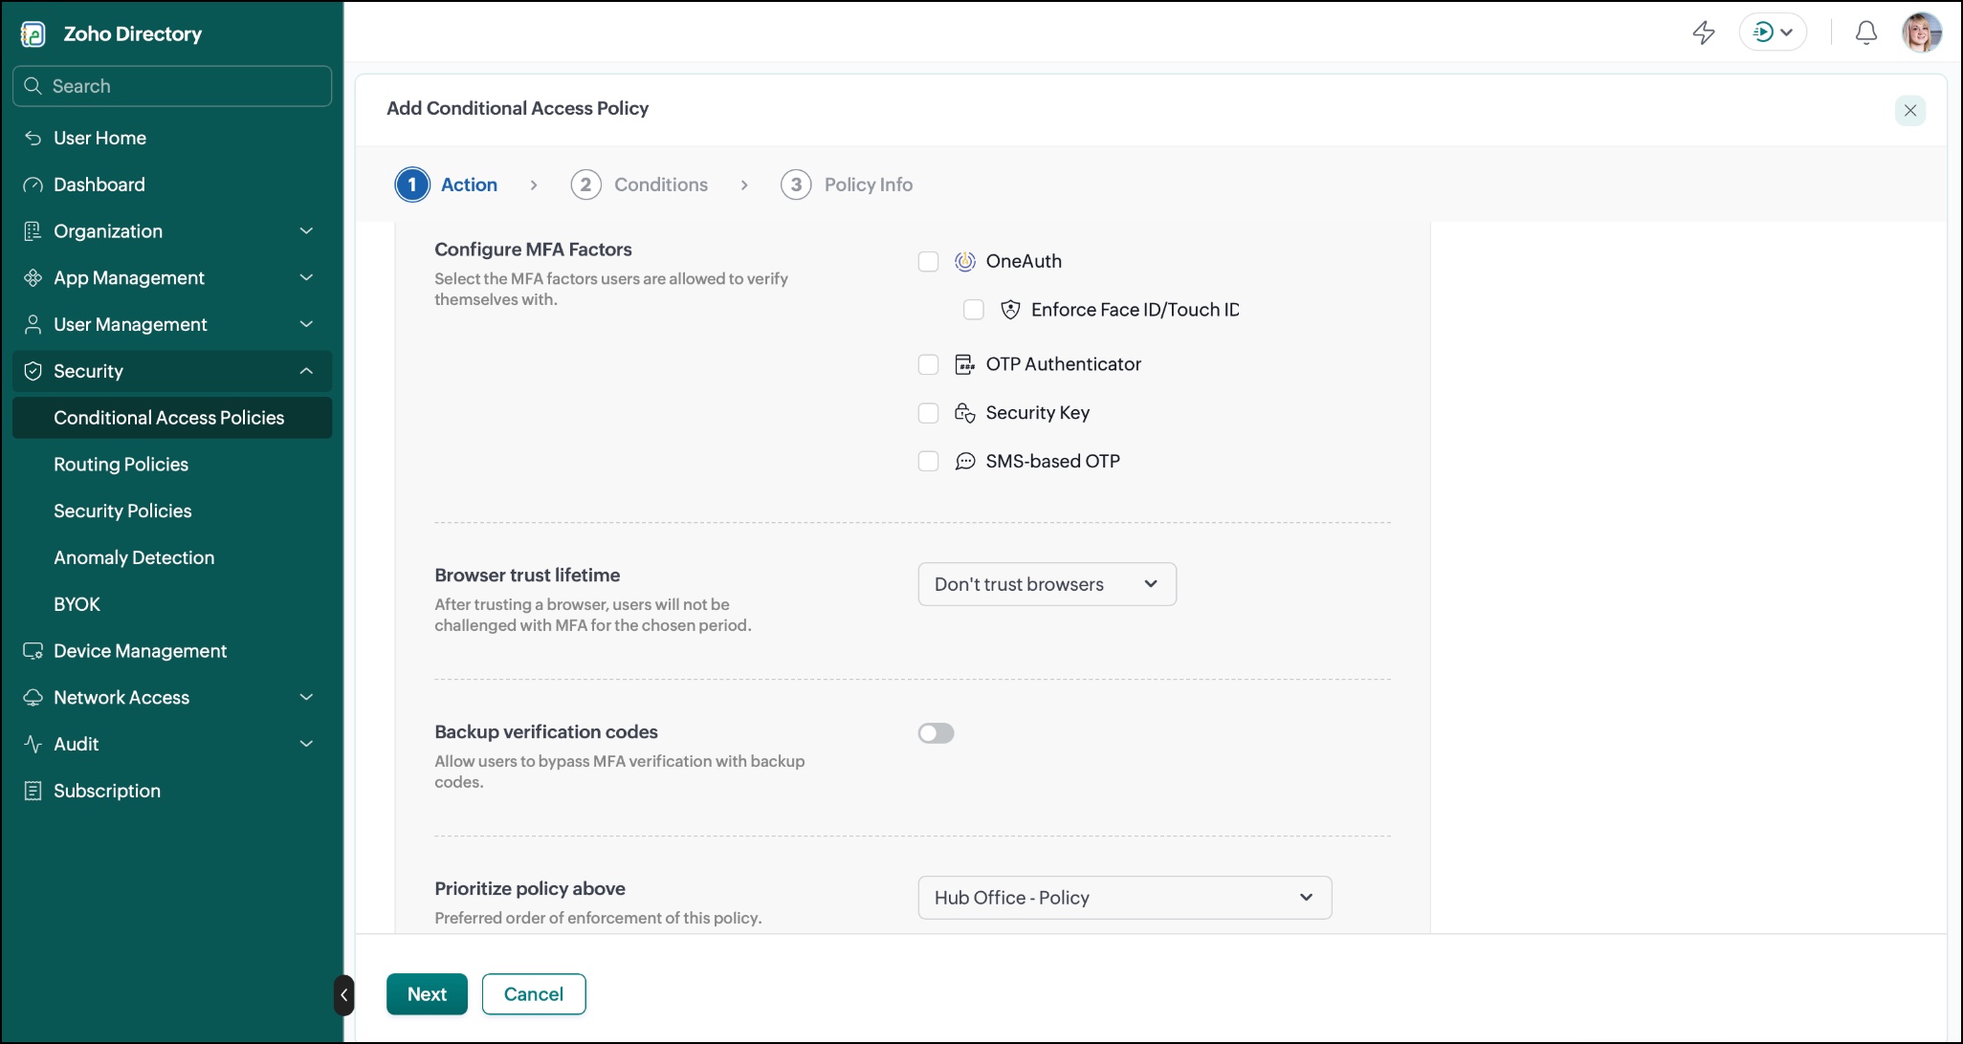Click the Zoho Directory logo icon

[x=33, y=34]
